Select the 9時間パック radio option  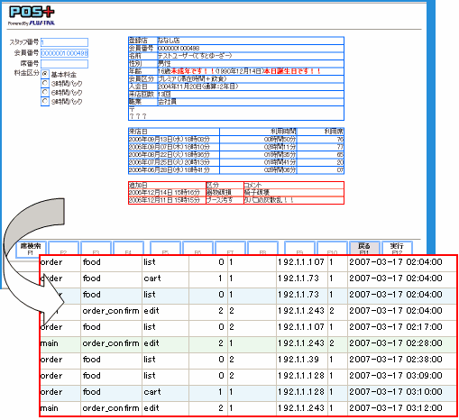tap(45, 101)
